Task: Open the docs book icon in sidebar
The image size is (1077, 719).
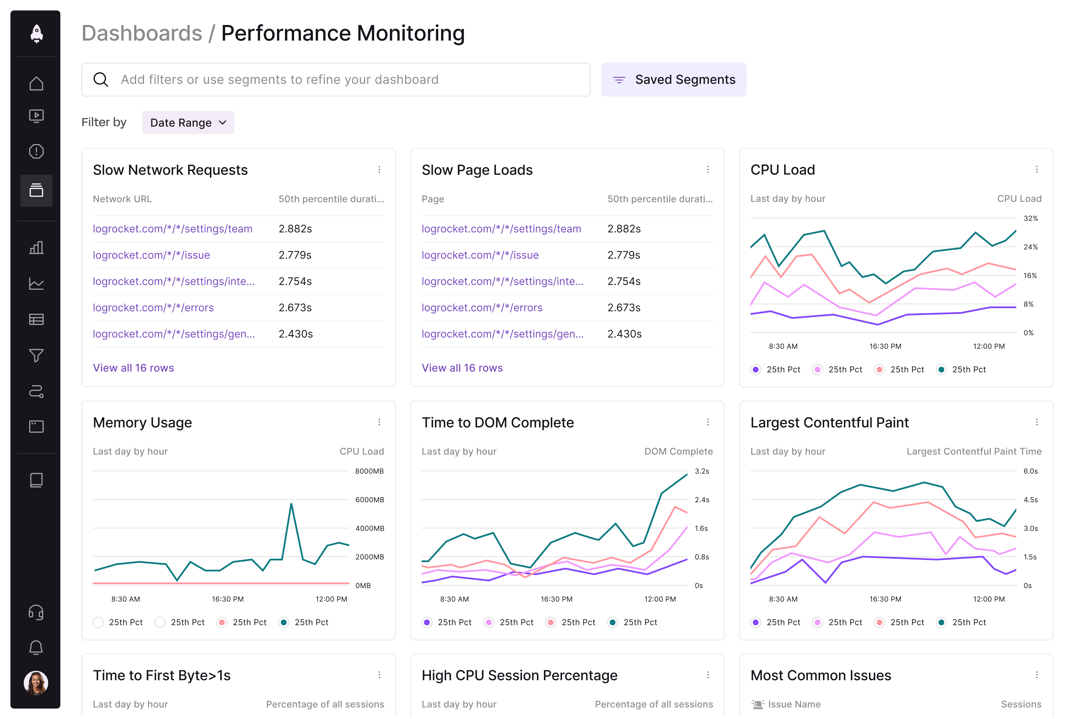Action: point(36,480)
